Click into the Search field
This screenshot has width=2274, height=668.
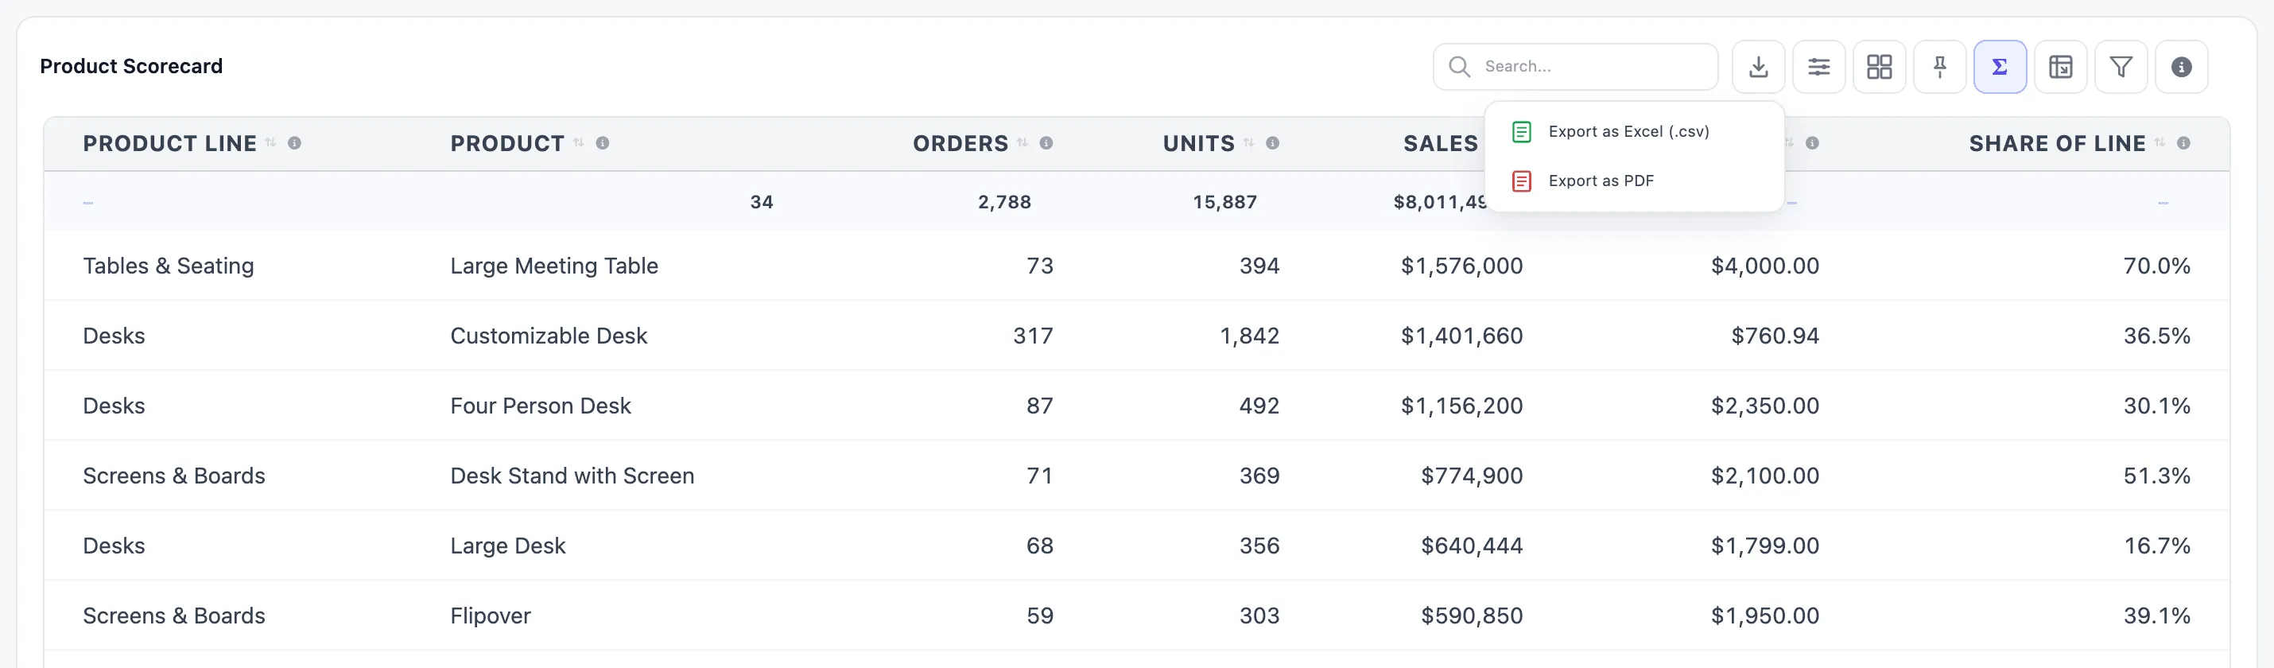1575,66
